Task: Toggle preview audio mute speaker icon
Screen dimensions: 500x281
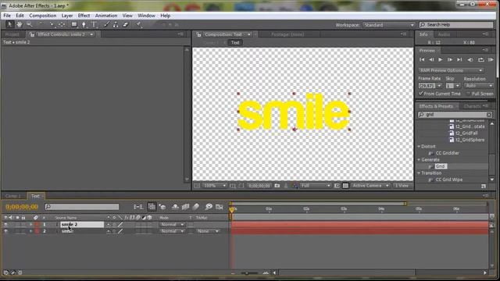Action: tap(470, 59)
